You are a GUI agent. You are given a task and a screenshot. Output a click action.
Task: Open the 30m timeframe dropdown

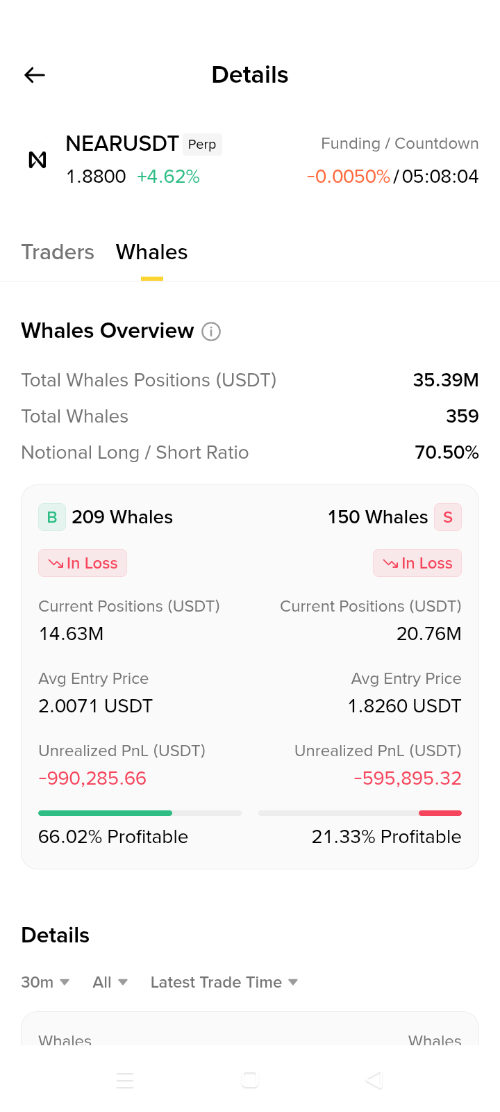click(45, 982)
